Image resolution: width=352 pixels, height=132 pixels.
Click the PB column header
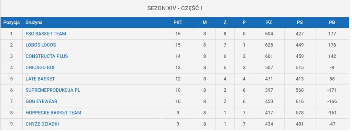(332, 23)
